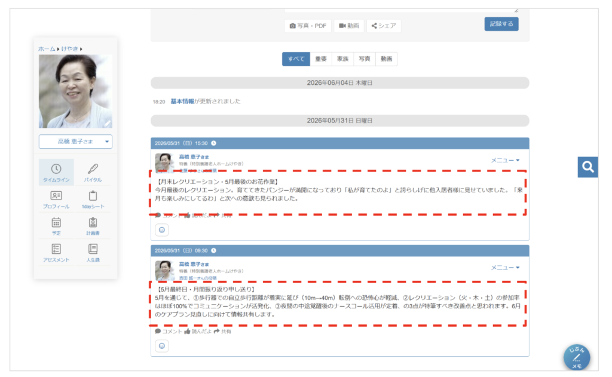Click the 2026/05/31 (日) 15:30 timestamp
Viewport: 612px width, 377px height.
coord(181,143)
